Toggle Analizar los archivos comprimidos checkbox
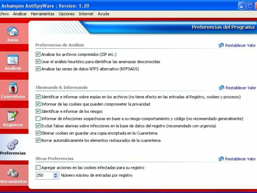Screen dimensions: 257x193 coord(38,54)
